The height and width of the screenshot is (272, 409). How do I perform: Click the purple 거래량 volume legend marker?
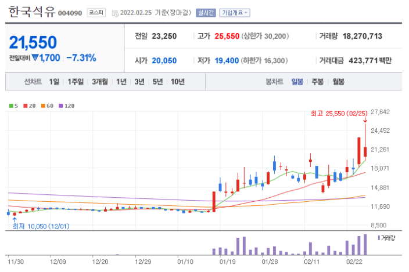(379, 238)
